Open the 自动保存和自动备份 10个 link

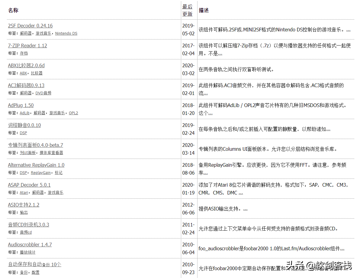coord(35,264)
